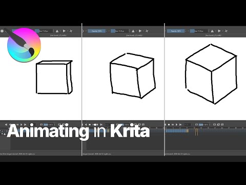Click the frame number field in right timeline
The height and width of the screenshot is (185, 246).
(x=188, y=124)
